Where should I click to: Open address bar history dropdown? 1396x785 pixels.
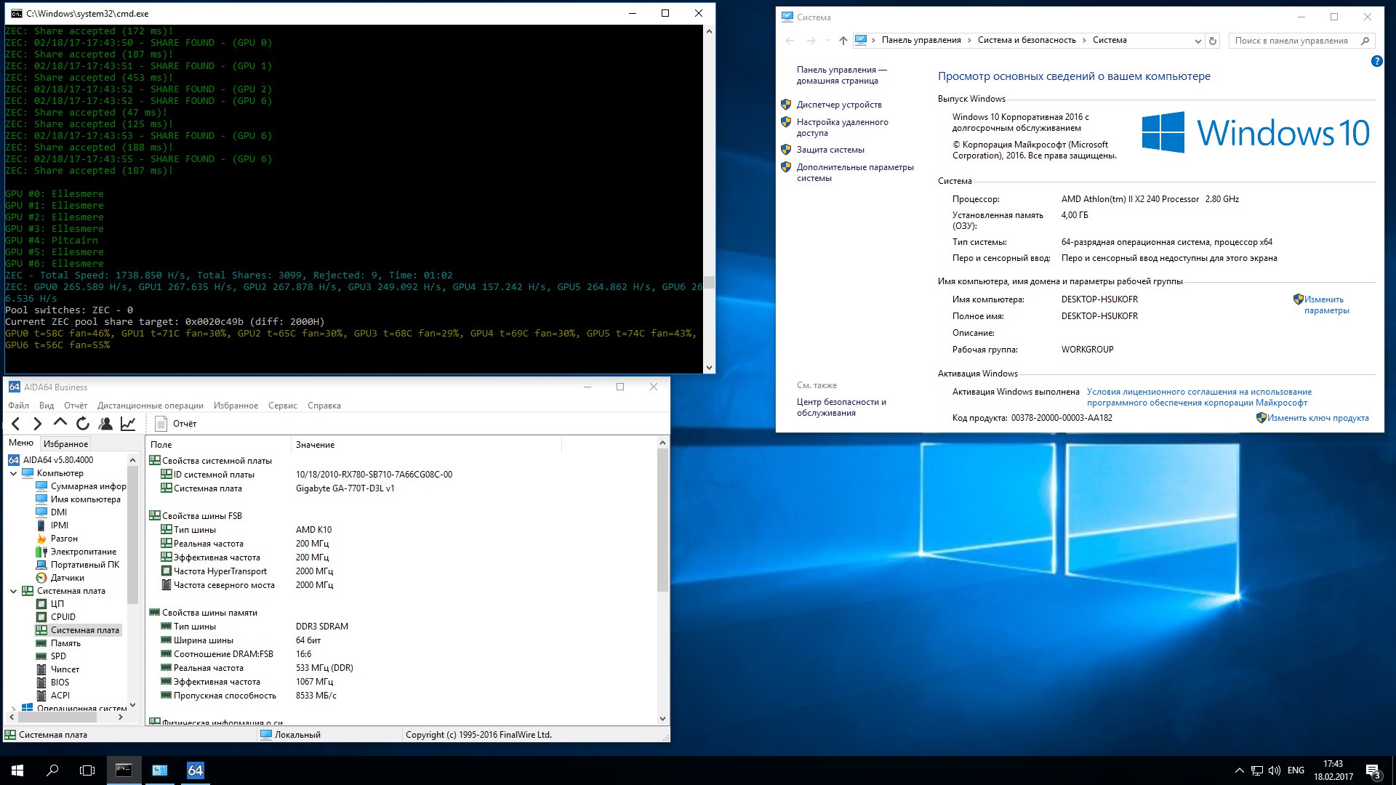[x=1198, y=41]
